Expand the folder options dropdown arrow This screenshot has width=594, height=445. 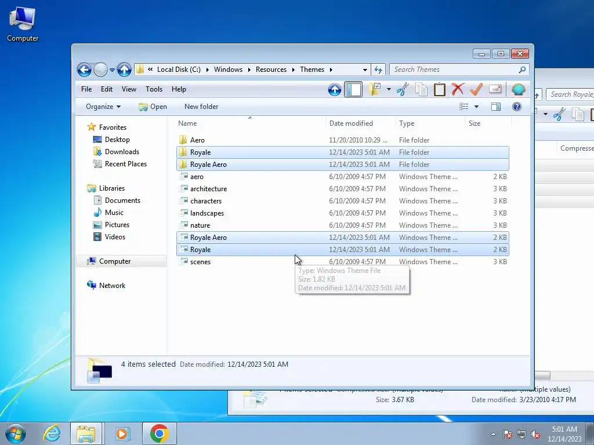(389, 90)
